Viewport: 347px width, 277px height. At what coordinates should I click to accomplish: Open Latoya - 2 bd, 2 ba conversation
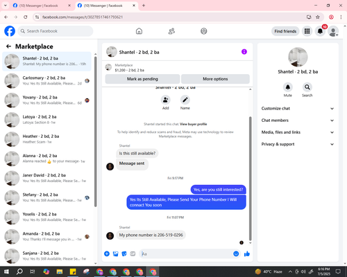(x=46, y=120)
